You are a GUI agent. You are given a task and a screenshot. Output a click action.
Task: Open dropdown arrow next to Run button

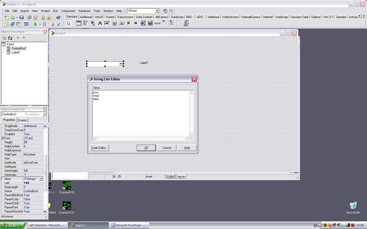tap(40, 24)
